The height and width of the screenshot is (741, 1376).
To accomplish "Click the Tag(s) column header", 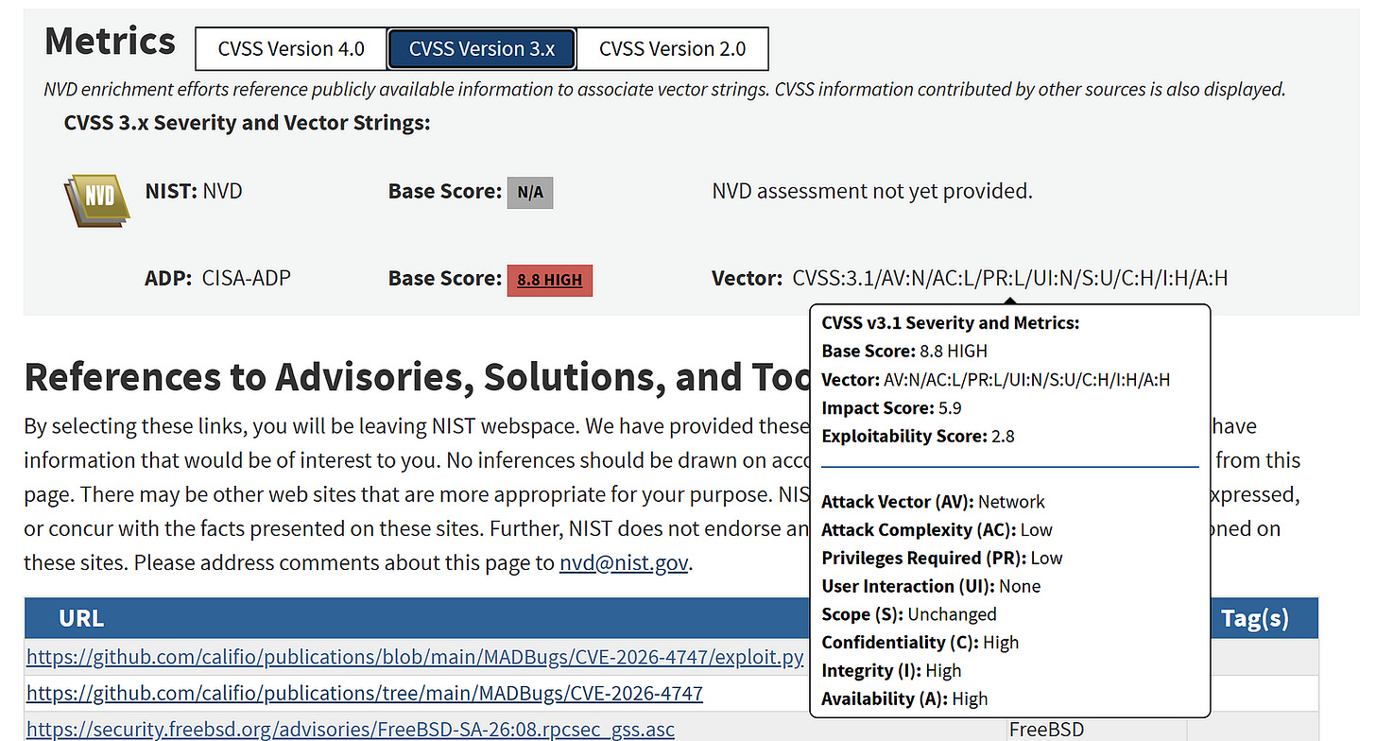I will click(1255, 618).
